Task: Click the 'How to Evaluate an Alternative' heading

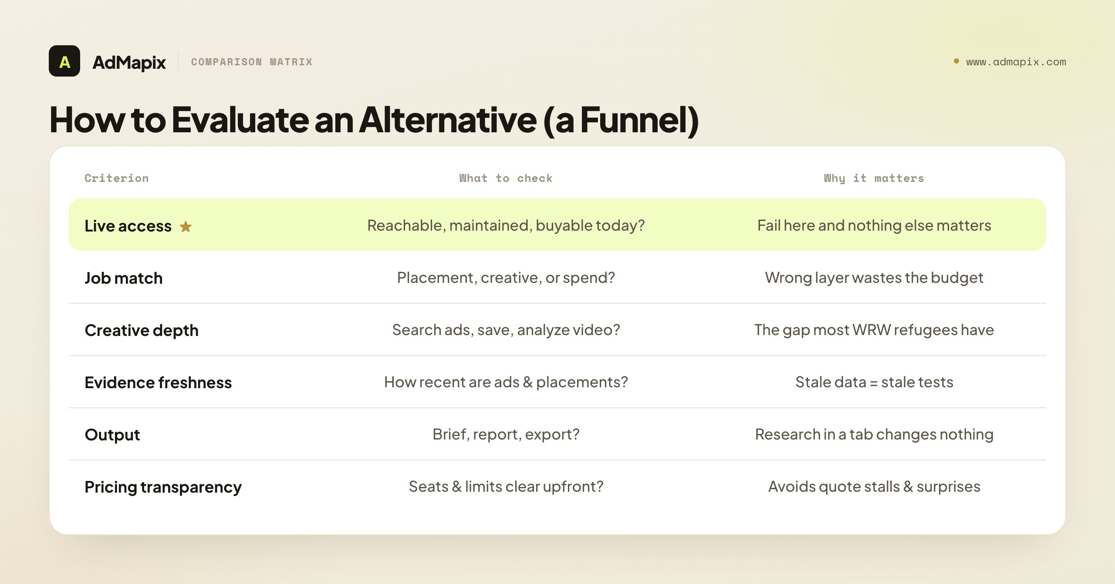Action: [374, 120]
